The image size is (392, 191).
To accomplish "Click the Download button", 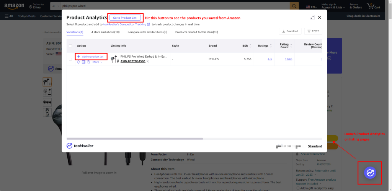I will (x=290, y=31).
